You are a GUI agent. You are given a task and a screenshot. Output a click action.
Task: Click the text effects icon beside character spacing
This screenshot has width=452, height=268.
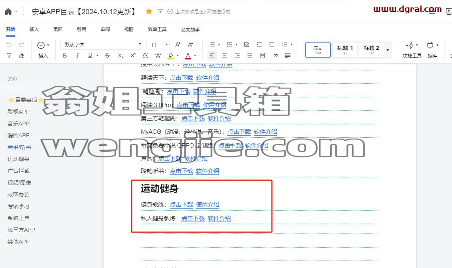point(158,55)
